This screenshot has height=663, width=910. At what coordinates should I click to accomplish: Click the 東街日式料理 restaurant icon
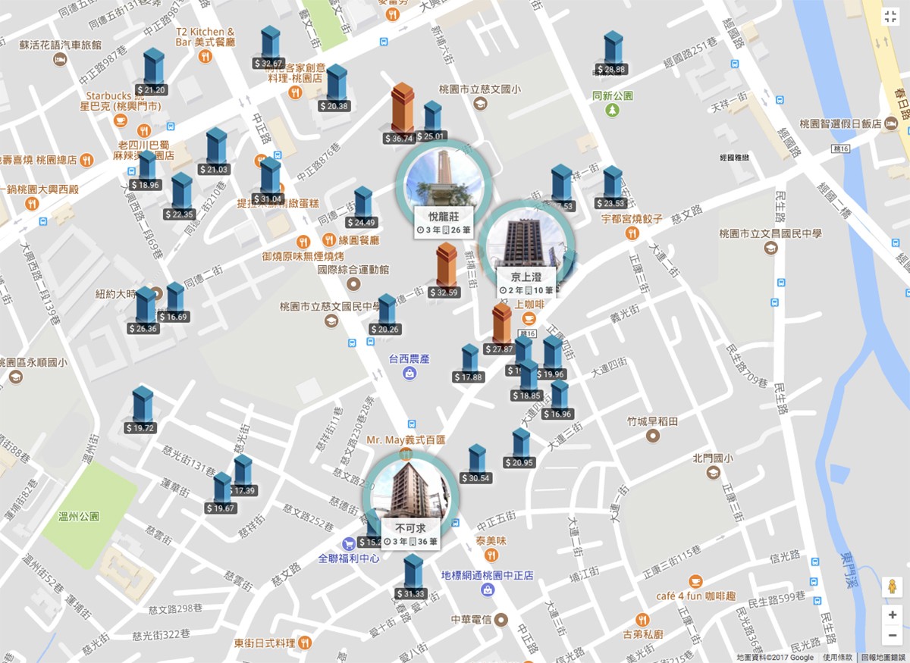(305, 642)
